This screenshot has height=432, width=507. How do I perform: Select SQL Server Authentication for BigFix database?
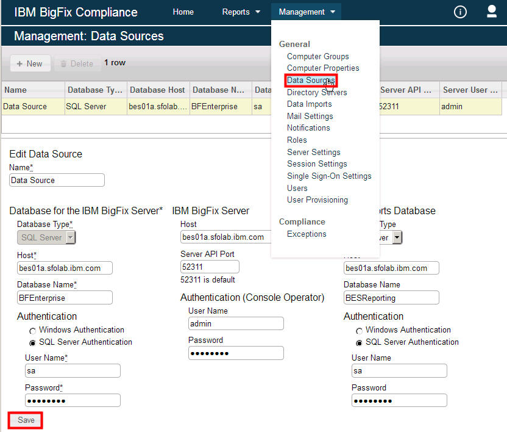[32, 343]
